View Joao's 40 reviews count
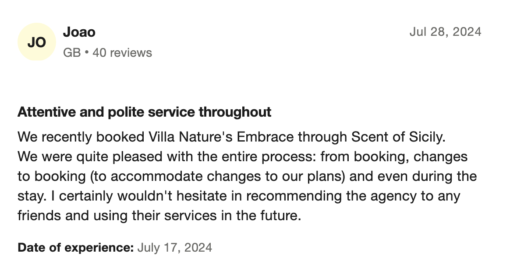 pyautogui.click(x=122, y=53)
